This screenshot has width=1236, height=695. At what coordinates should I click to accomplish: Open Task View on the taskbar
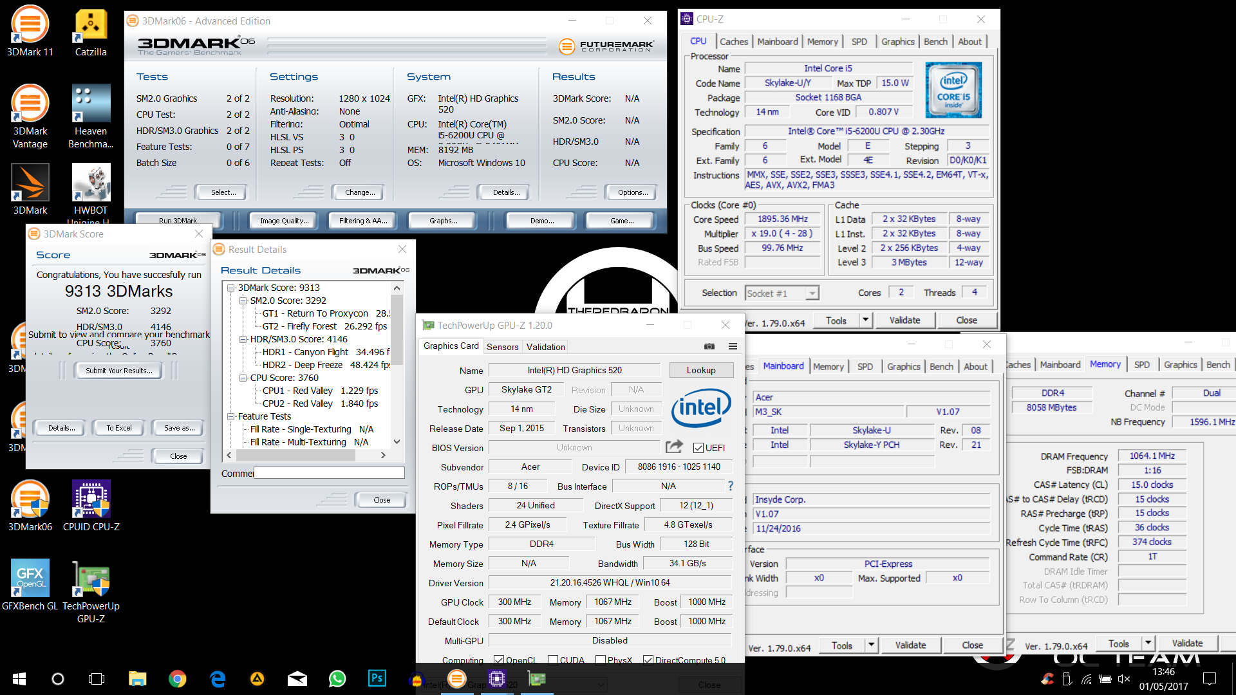pyautogui.click(x=97, y=679)
